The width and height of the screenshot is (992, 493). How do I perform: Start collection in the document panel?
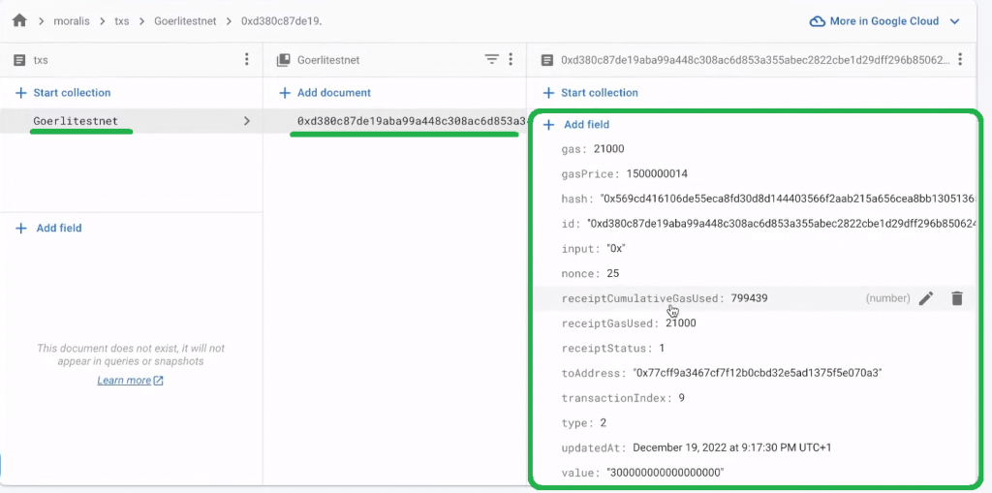pyautogui.click(x=591, y=92)
